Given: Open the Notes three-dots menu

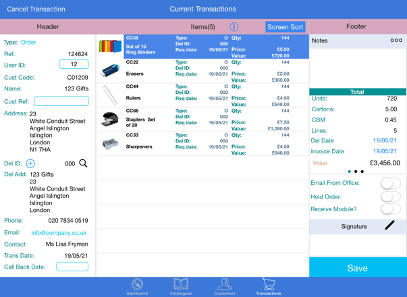Looking at the screenshot, I should [396, 40].
